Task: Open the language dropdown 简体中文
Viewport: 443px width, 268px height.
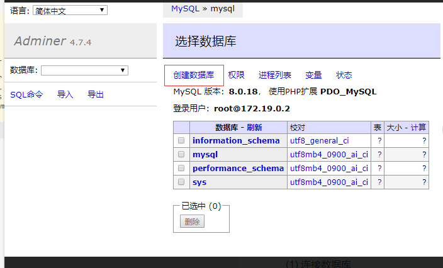Action: point(70,11)
